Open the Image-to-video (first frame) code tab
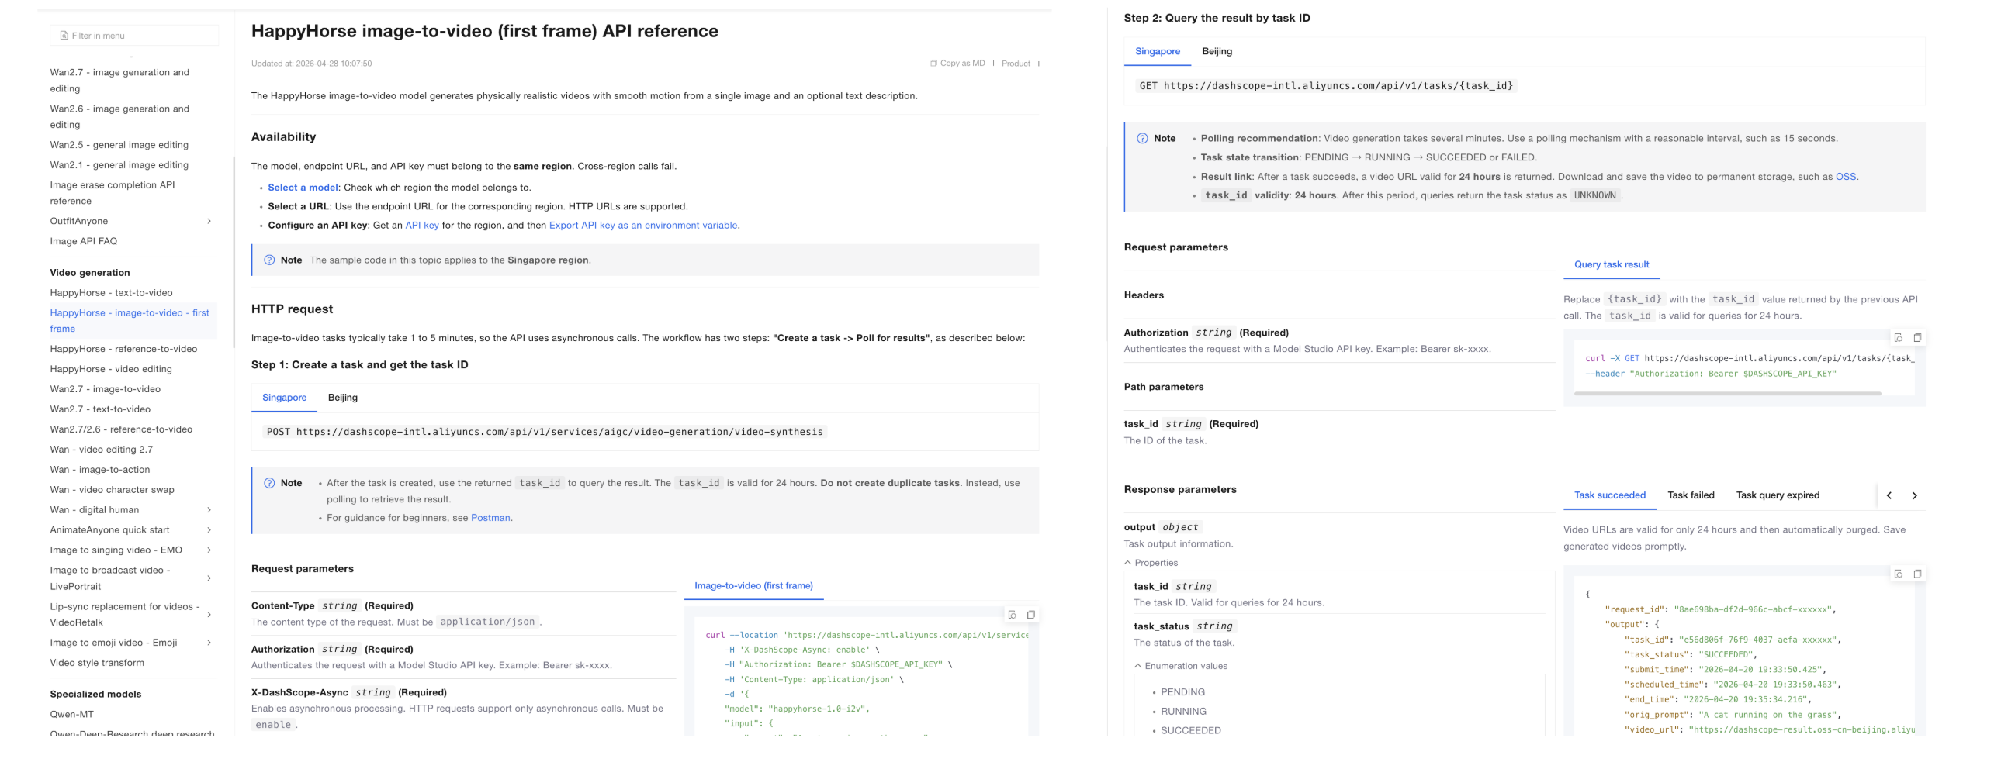The height and width of the screenshot is (769, 2008). 754,586
